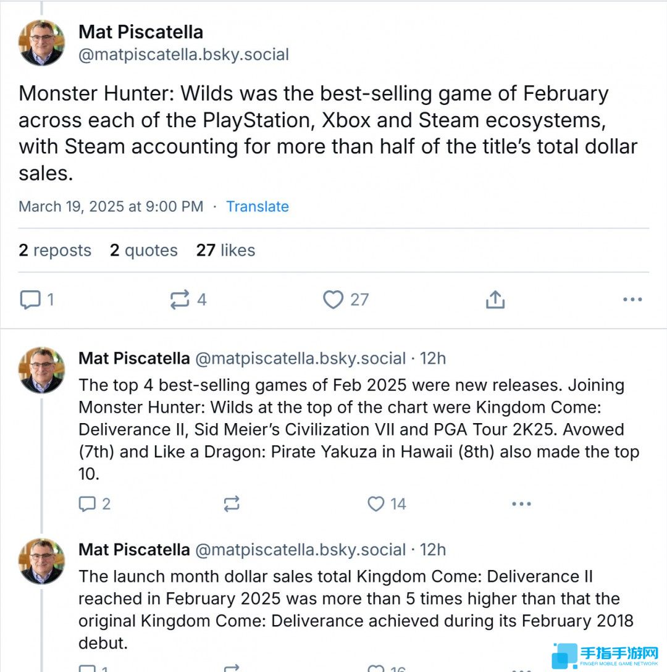Open Mat Piscatella name on Kingdom Come reply
The image size is (667, 672).
coord(134,550)
